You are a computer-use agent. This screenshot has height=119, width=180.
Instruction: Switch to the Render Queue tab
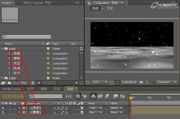pos(11,89)
